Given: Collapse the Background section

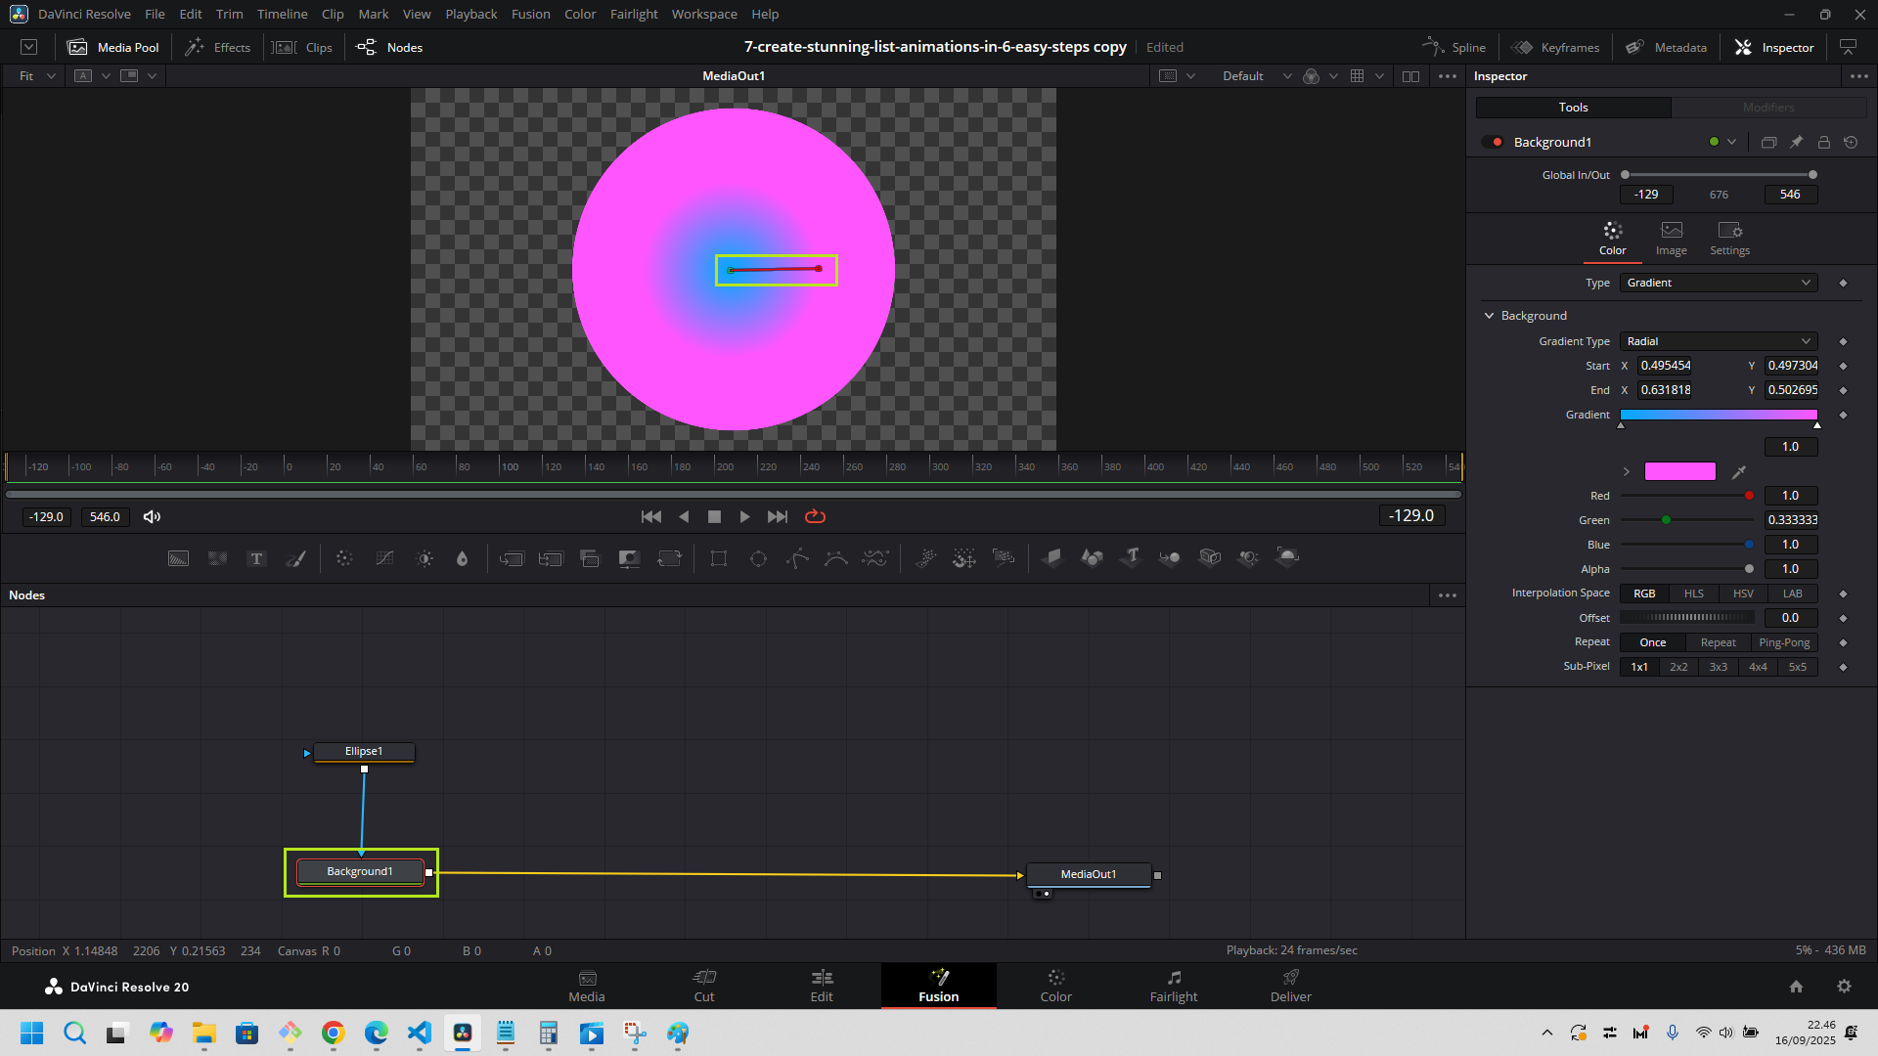Looking at the screenshot, I should (x=1489, y=316).
